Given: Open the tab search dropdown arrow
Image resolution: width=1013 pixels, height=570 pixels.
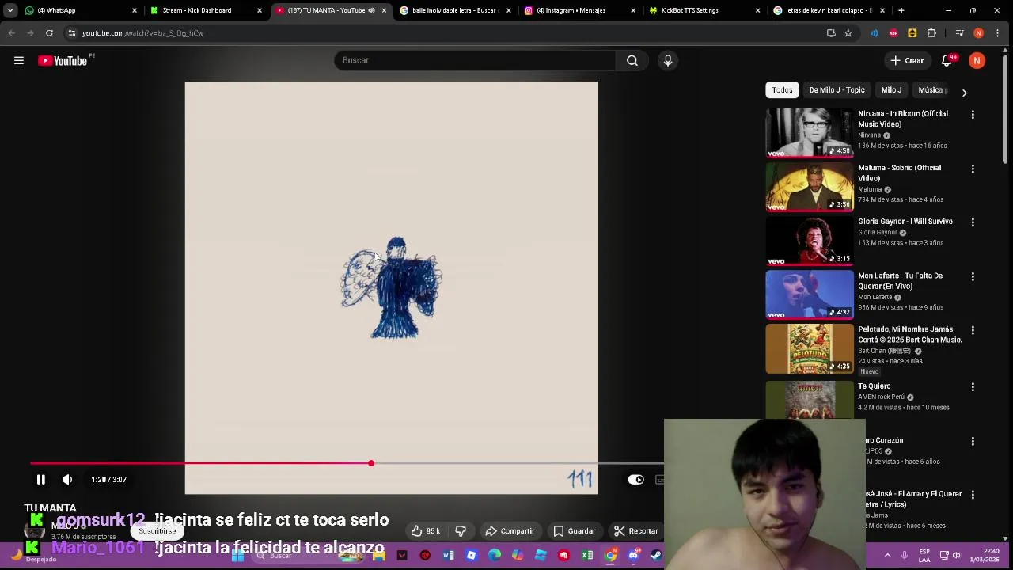Looking at the screenshot, I should click(x=10, y=10).
